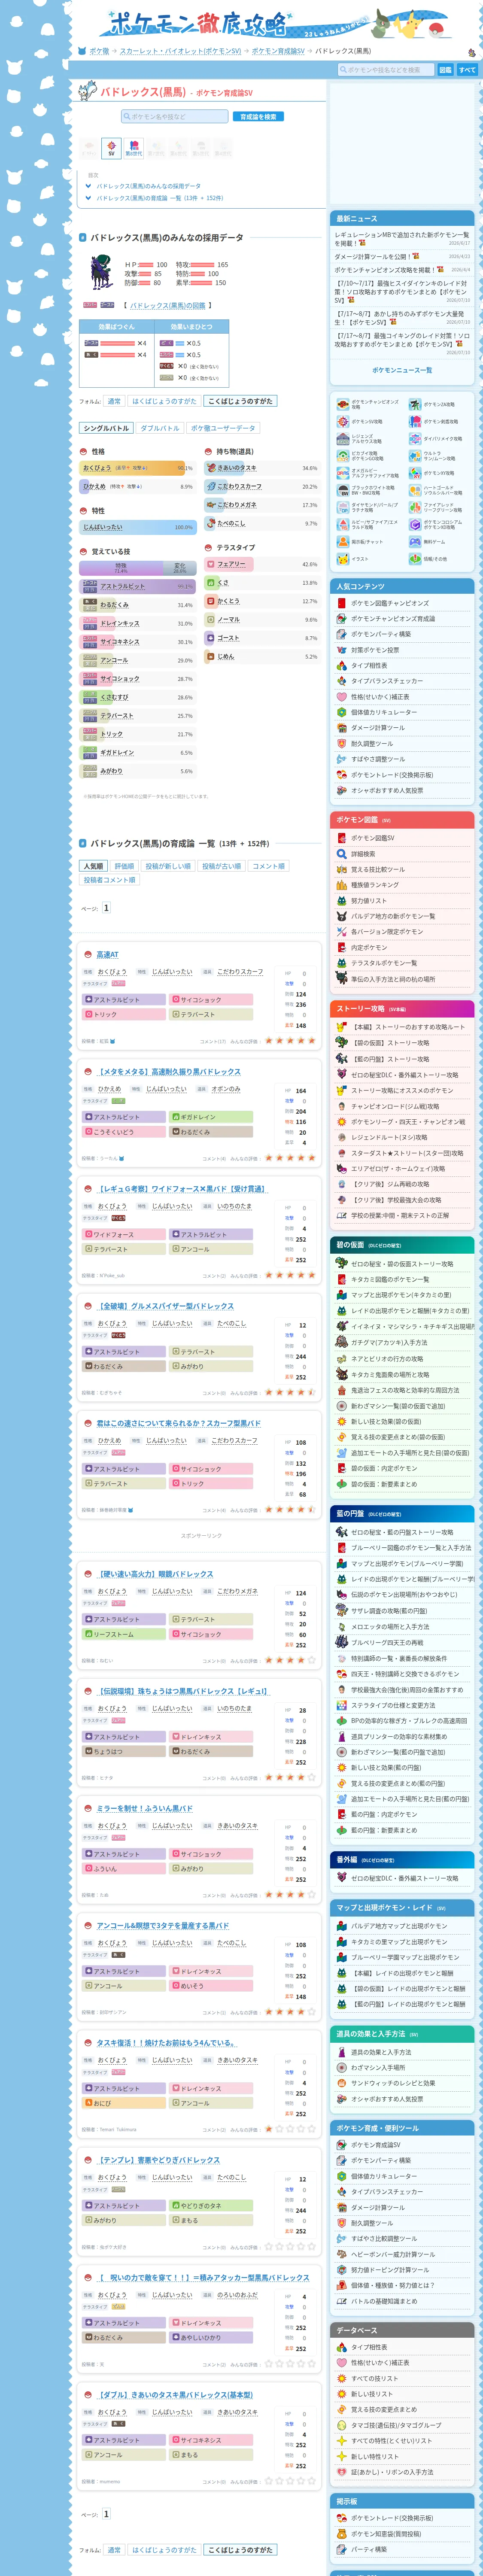Click フェアリー tera type usage bar
Image resolution: width=483 pixels, height=2576 pixels.
pos(261,564)
